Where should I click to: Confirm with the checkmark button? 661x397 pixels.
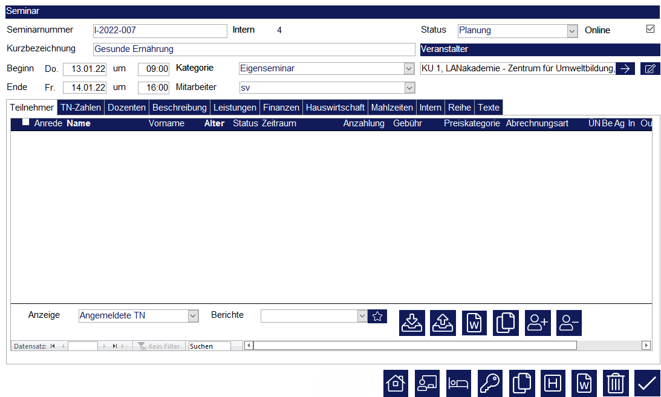647,384
